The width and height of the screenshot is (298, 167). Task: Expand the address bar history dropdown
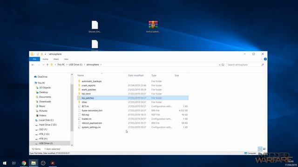pos(219,65)
